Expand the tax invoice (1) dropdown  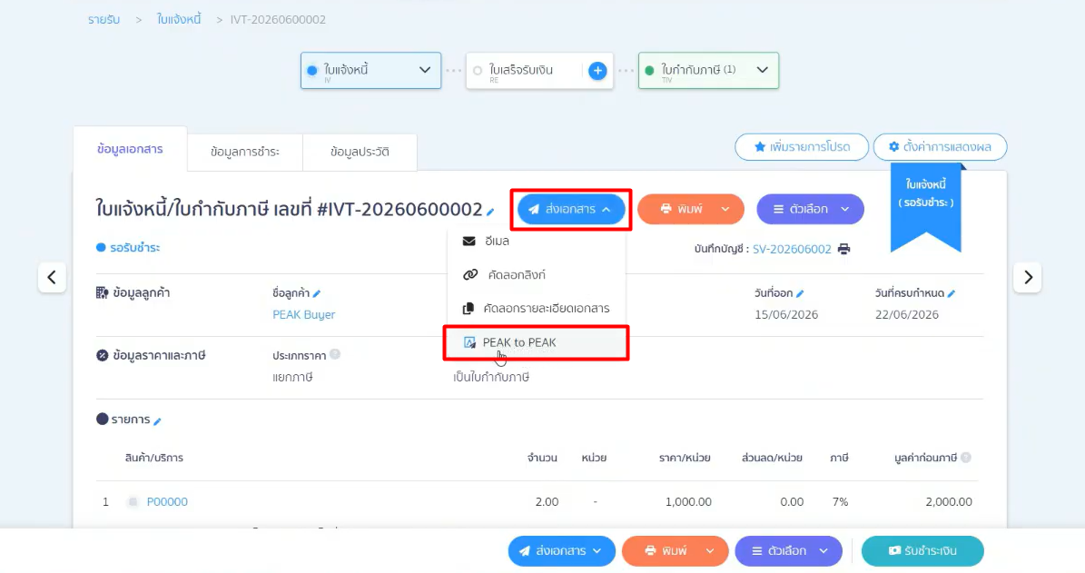tap(763, 70)
